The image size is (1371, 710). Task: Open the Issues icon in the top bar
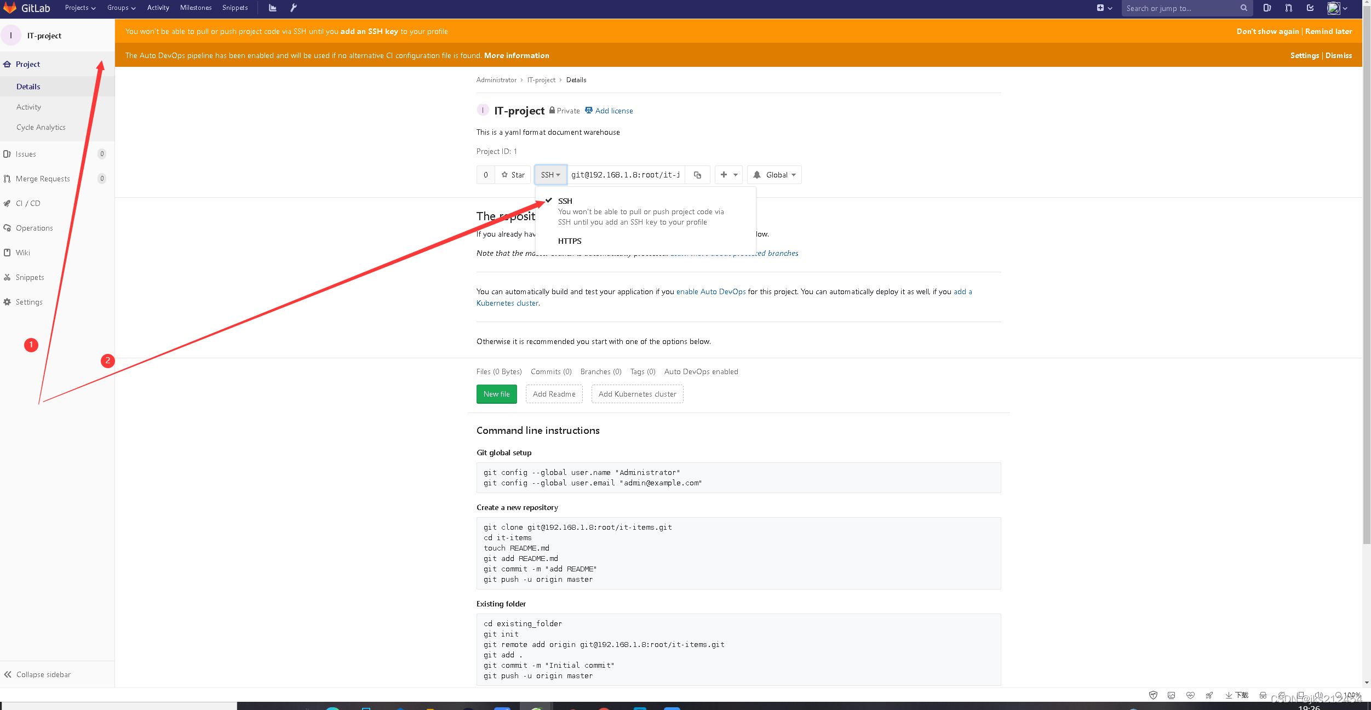tap(1267, 8)
